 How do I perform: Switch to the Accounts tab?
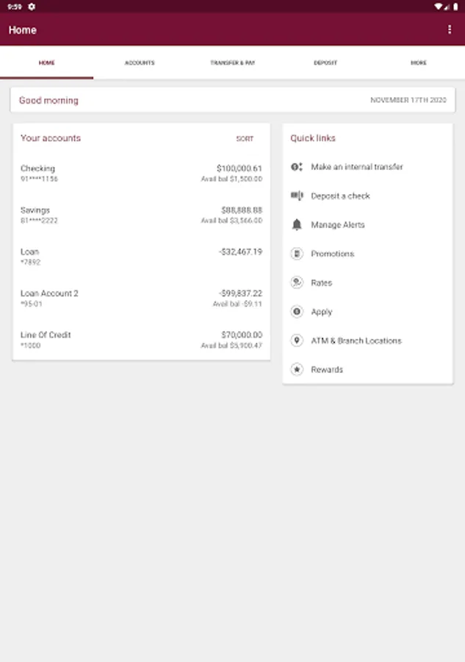[140, 63]
